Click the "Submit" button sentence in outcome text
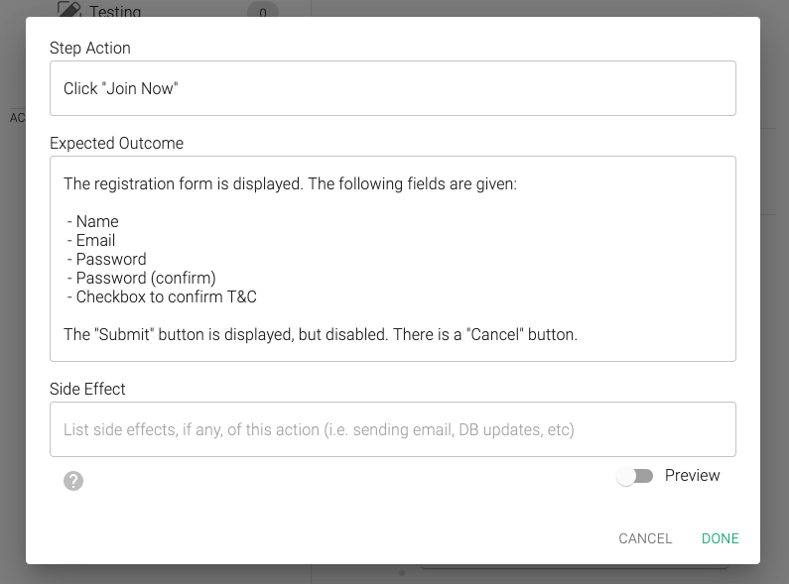 [x=320, y=334]
